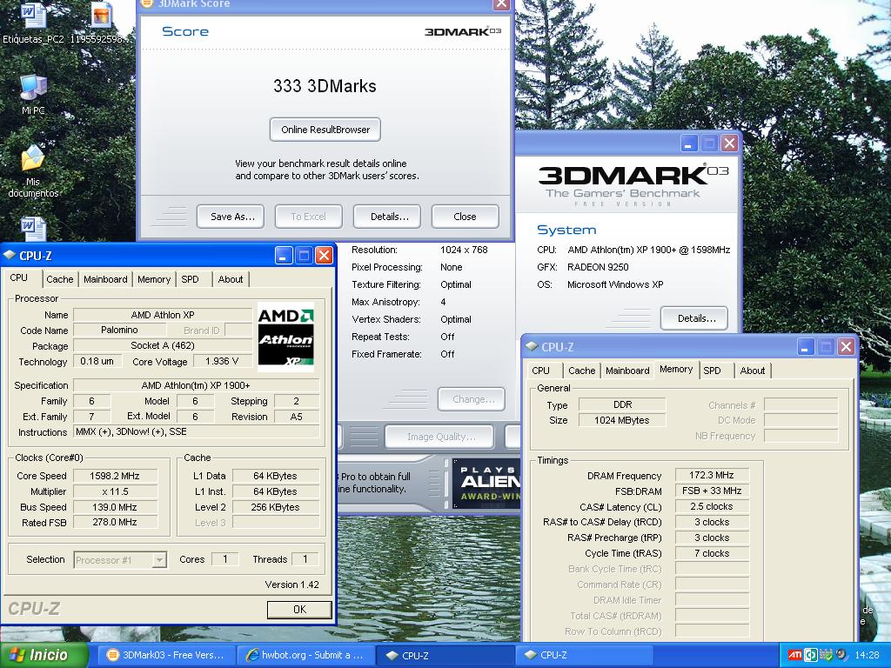891x668 pixels.
Task: Click the Multiplier x 11.5 value
Action: (115, 491)
